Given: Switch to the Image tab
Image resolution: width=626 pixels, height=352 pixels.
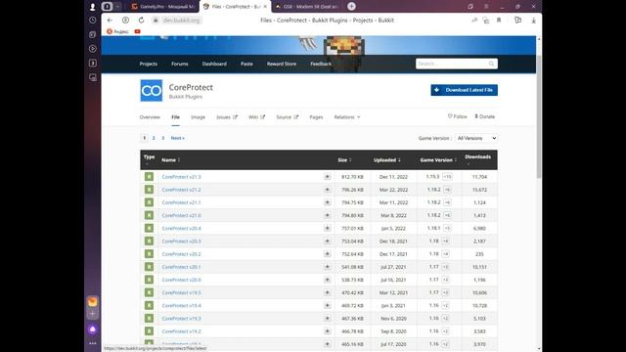Looking at the screenshot, I should (198, 117).
